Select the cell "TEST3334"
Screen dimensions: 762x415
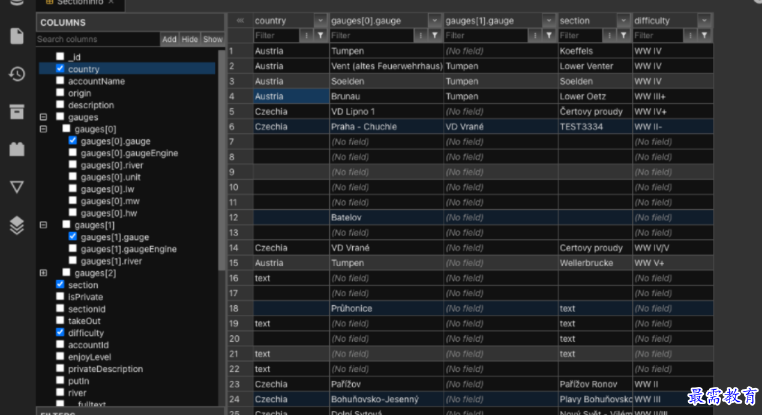pyautogui.click(x=595, y=127)
